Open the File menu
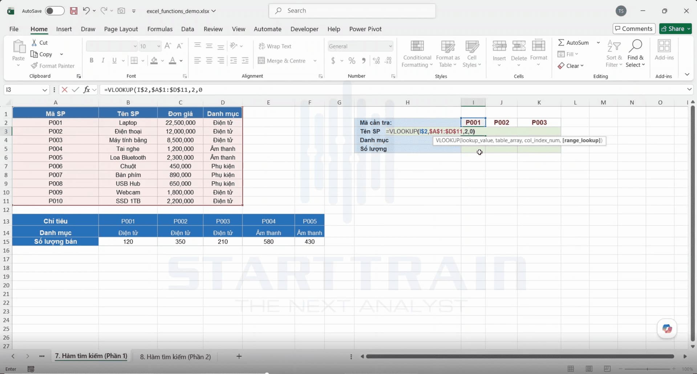 pyautogui.click(x=14, y=29)
